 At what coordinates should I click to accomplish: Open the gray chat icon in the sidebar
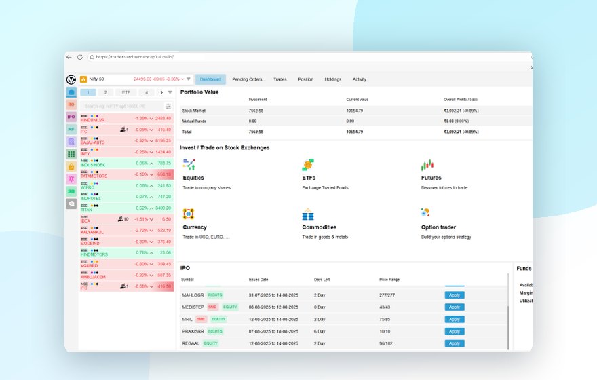[x=71, y=204]
